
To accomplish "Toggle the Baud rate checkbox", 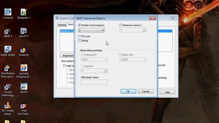I will coord(121,55).
